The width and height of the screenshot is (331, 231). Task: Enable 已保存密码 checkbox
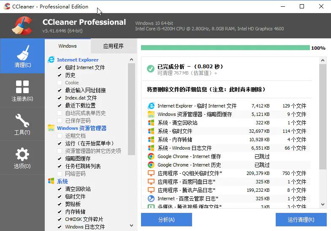point(60,121)
